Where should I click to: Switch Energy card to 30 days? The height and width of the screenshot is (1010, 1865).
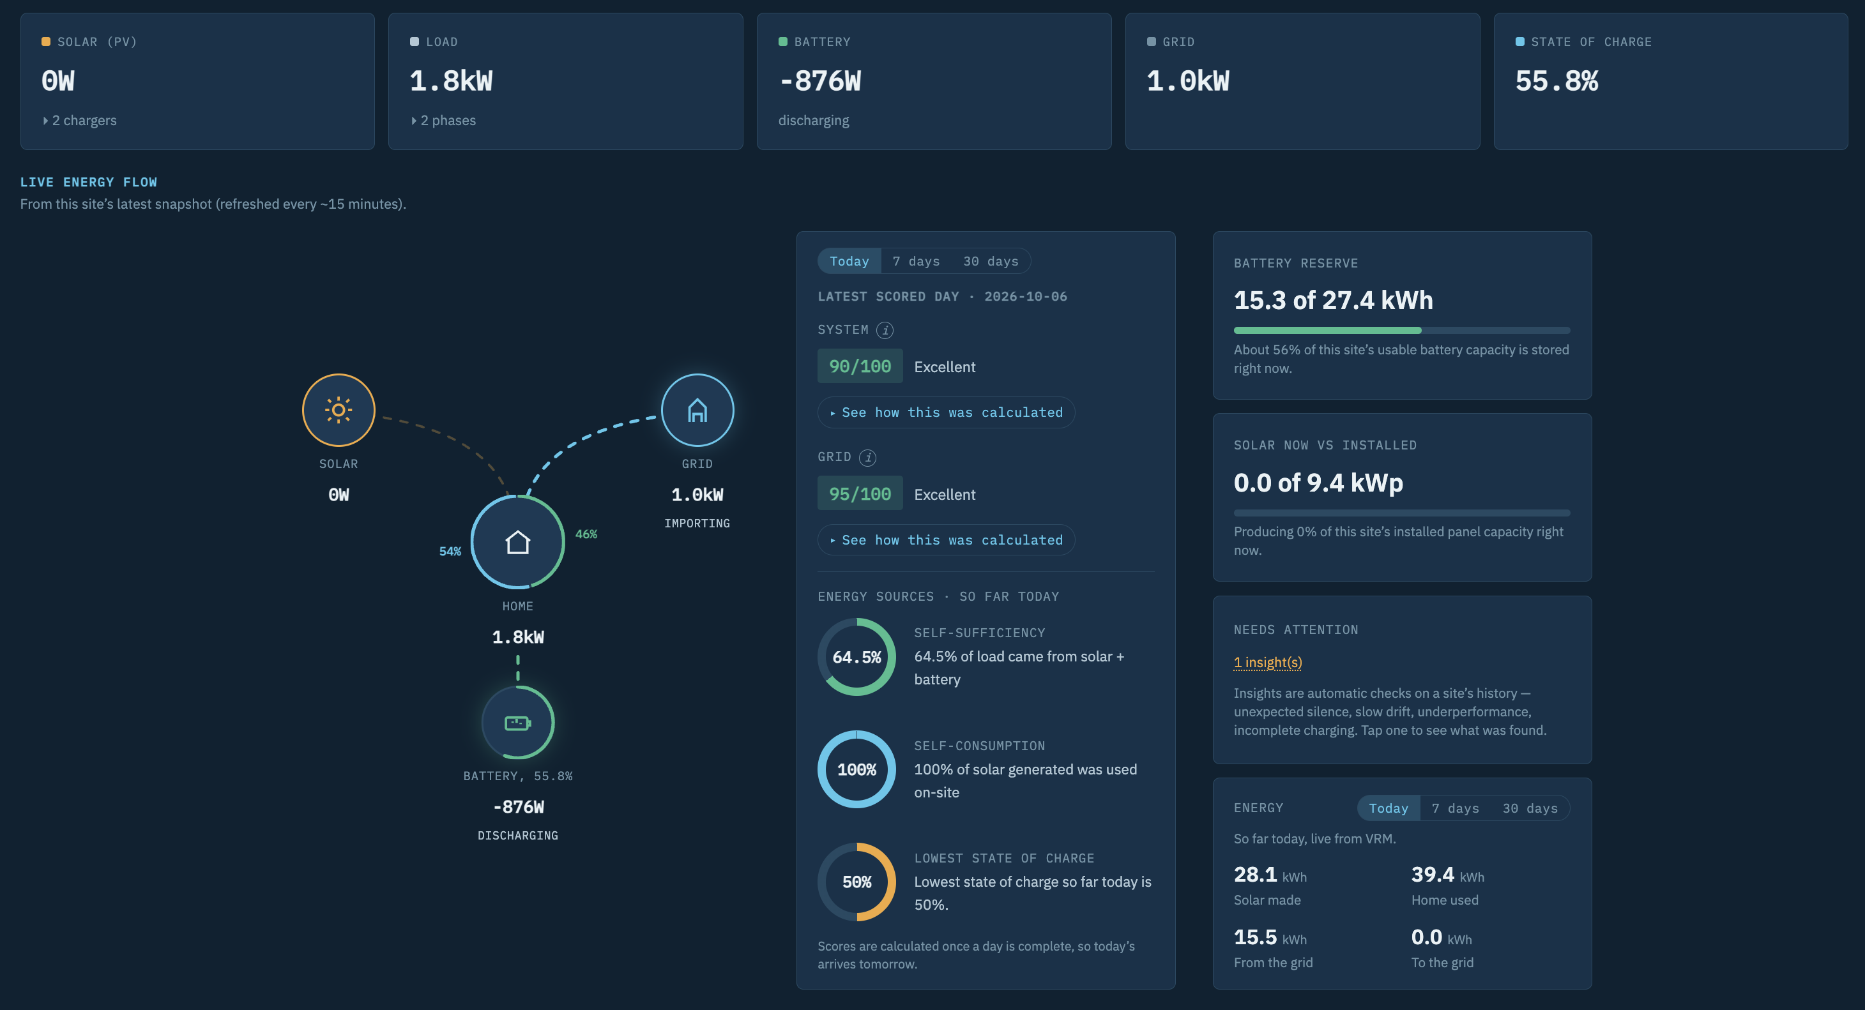tap(1530, 808)
